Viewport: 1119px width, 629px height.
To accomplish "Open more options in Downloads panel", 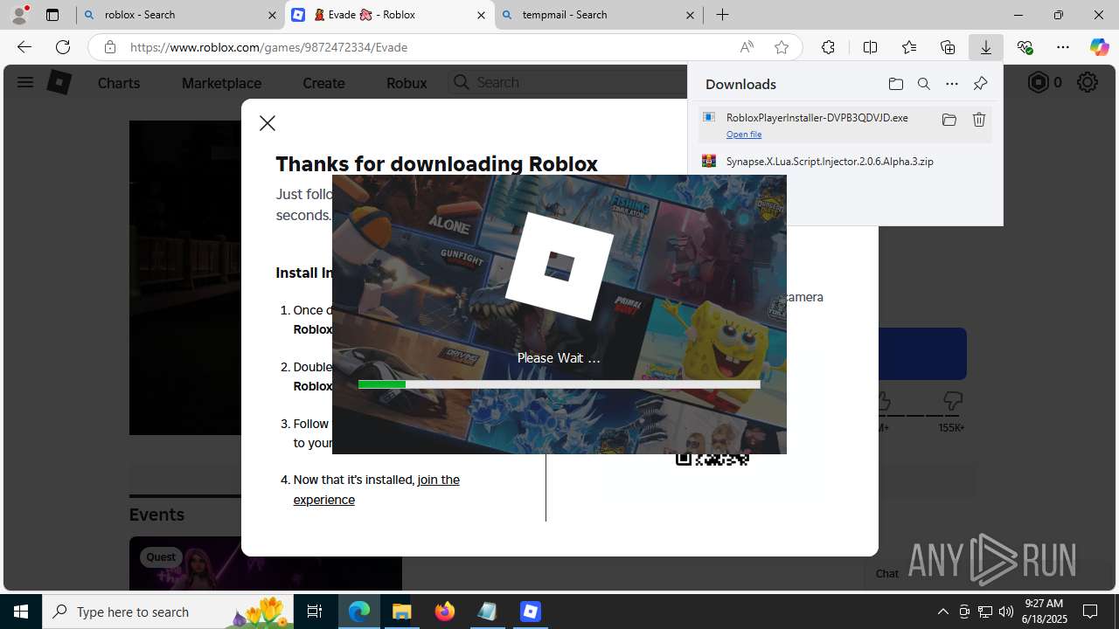I will pos(952,84).
